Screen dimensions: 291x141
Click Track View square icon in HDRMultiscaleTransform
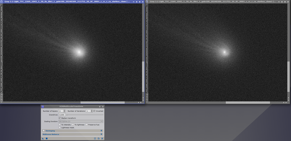[95, 138]
